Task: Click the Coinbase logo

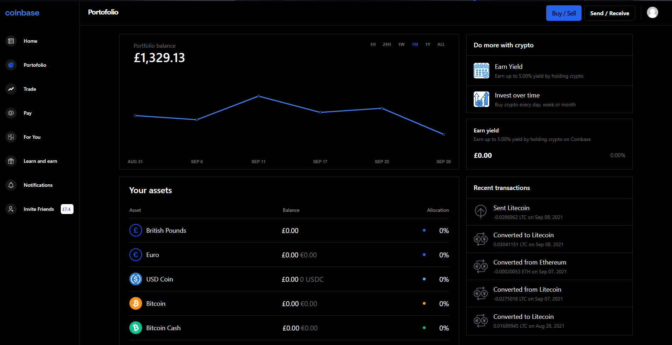Action: pos(22,13)
